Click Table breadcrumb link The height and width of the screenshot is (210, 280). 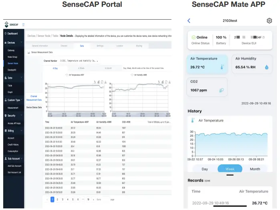55,36
